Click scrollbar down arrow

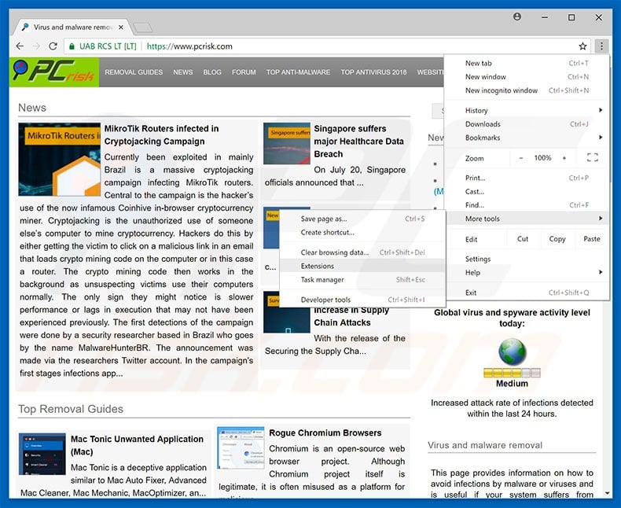(x=607, y=493)
